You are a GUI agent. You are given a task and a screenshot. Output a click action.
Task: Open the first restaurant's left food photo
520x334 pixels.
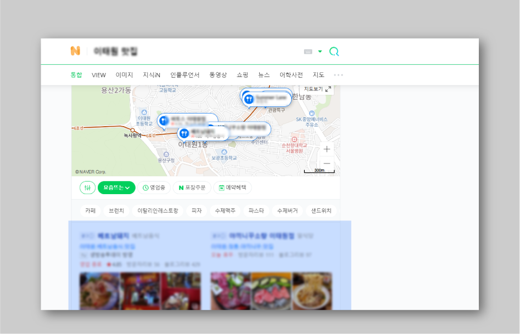100,291
